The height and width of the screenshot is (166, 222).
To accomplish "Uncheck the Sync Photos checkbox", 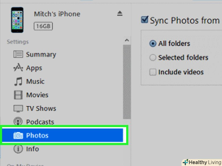I will 145,20.
